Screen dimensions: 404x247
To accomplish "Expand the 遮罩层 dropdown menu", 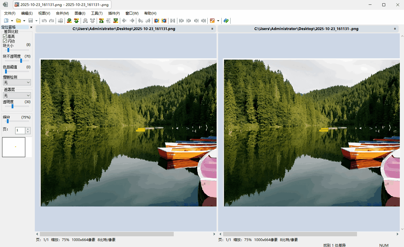I will (x=17, y=95).
